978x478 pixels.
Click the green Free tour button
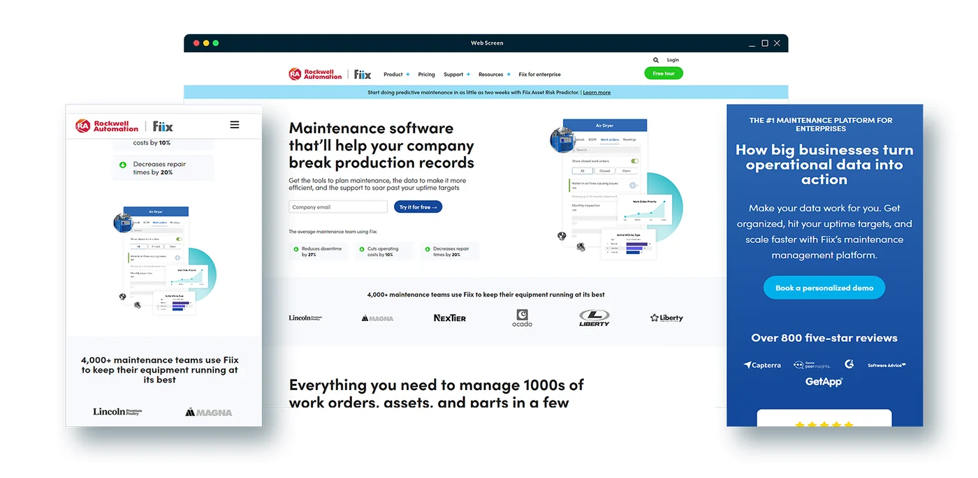tap(664, 73)
